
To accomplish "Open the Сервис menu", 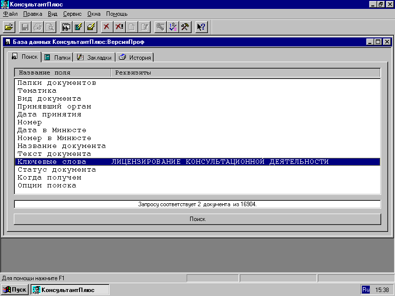I will [72, 14].
